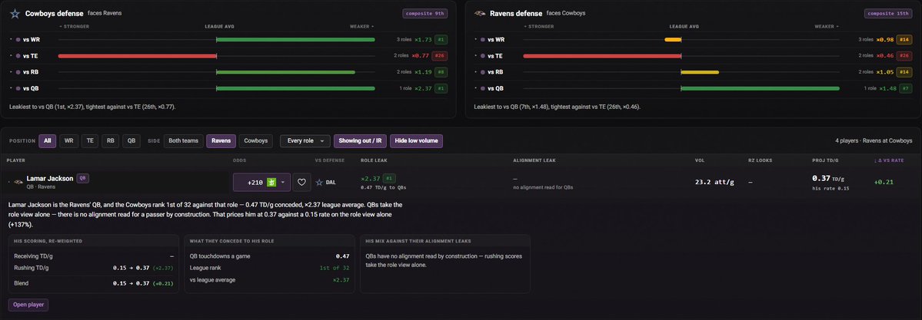Click the #14 badge for Ravens vs RB
922x320 pixels.
(904, 72)
